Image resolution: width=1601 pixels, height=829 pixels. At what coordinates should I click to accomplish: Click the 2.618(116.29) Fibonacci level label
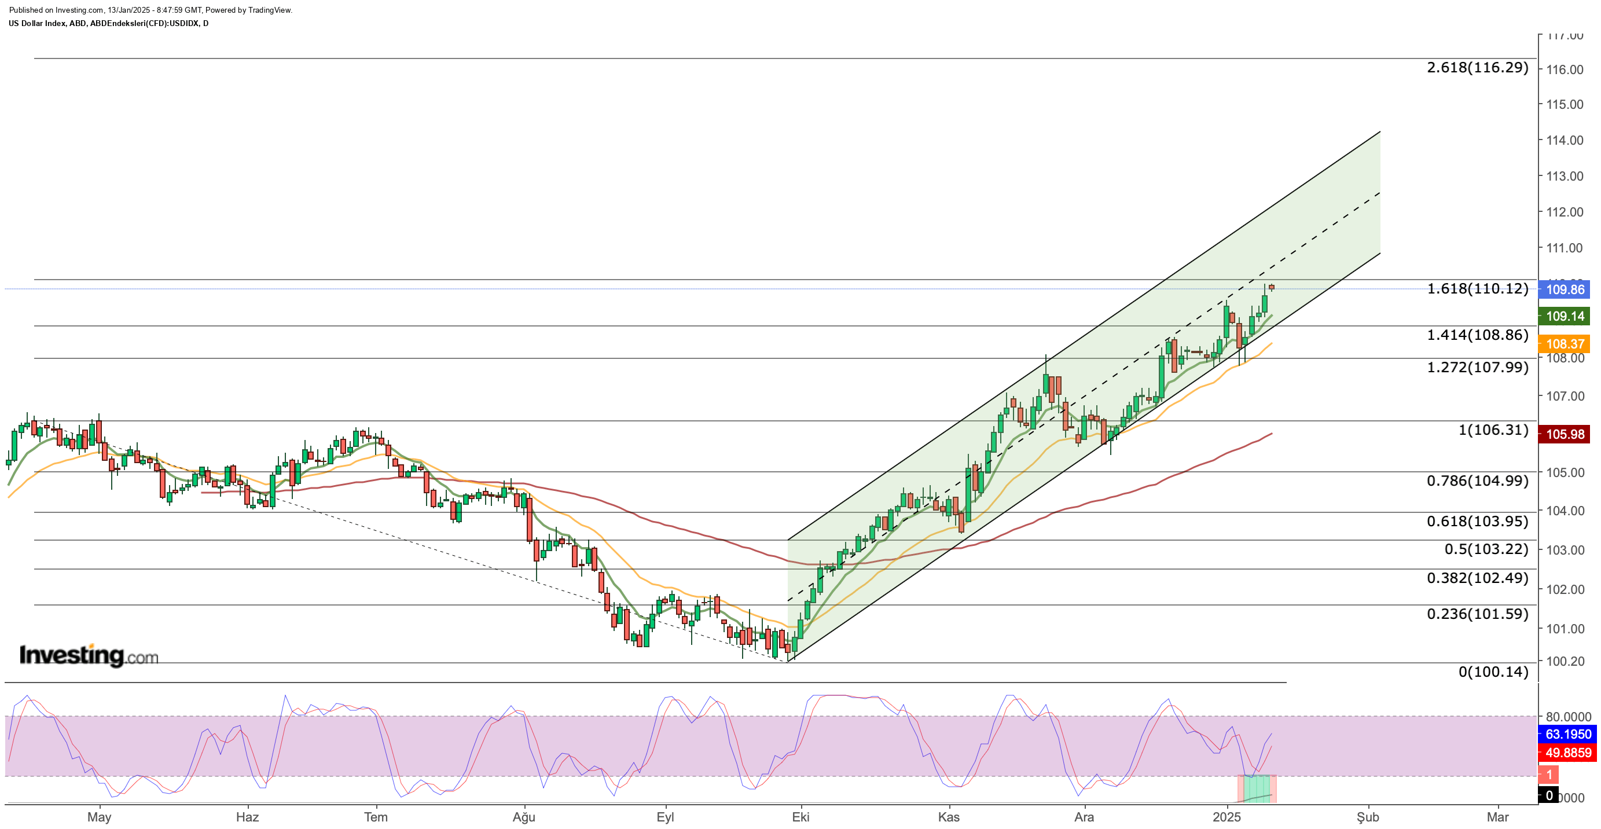[x=1477, y=67]
